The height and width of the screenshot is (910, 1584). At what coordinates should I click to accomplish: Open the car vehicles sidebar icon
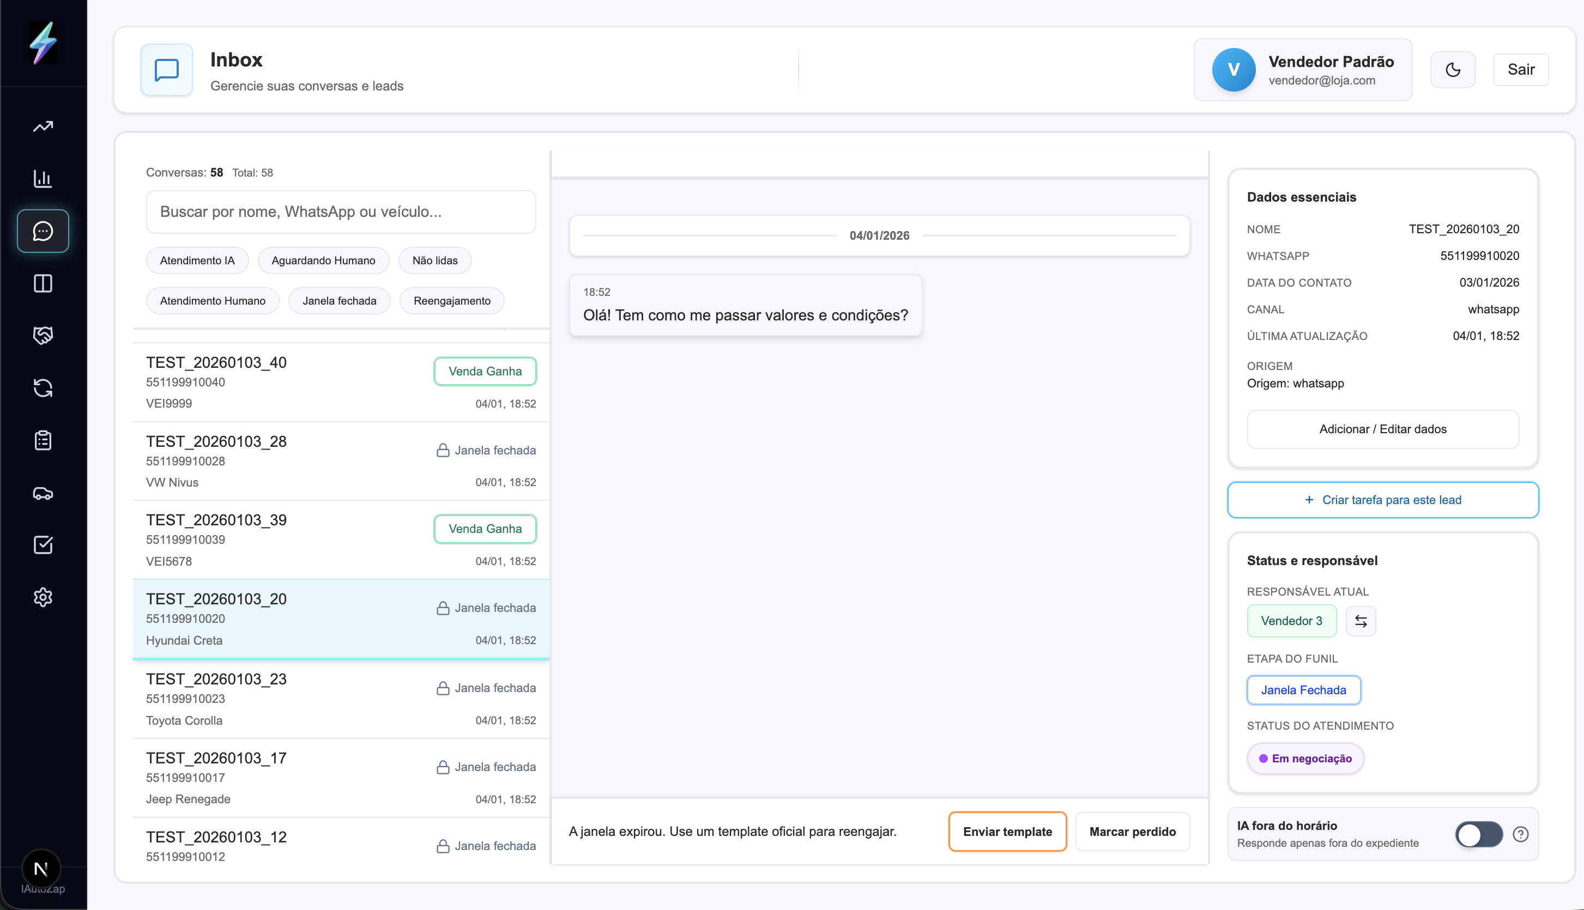pyautogui.click(x=43, y=493)
